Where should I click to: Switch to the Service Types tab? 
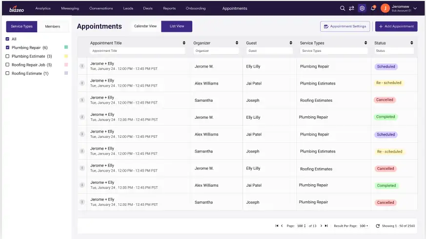tap(21, 26)
